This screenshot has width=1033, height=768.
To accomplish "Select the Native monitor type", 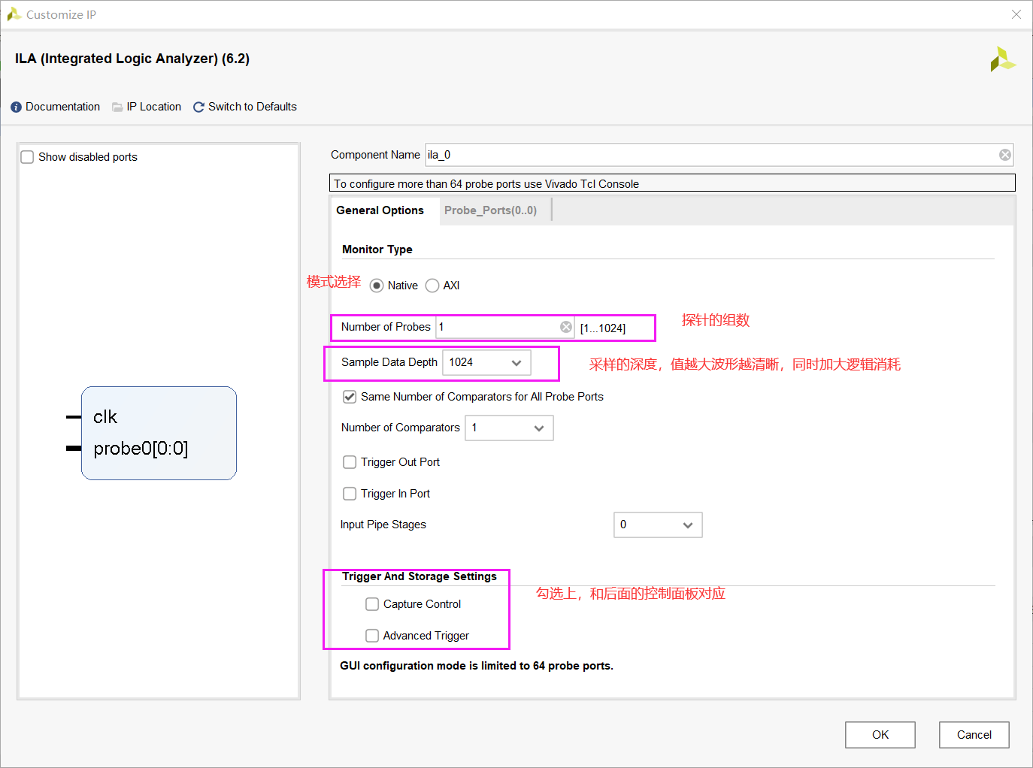I will (377, 286).
